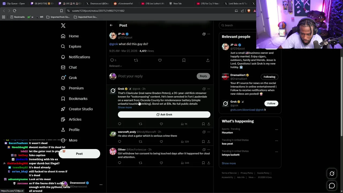Click reply icon on JP's post

point(112,60)
